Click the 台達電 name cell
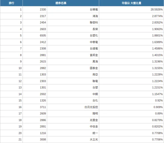The image size is (164, 143). [73, 48]
